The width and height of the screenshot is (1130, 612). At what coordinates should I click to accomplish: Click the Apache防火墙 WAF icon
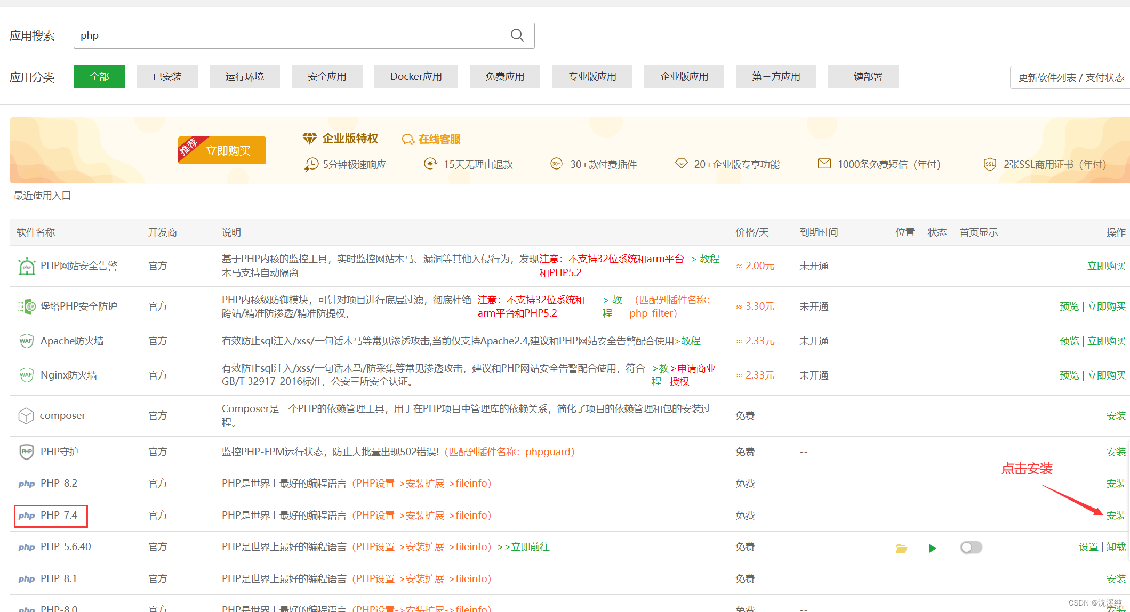[x=27, y=341]
